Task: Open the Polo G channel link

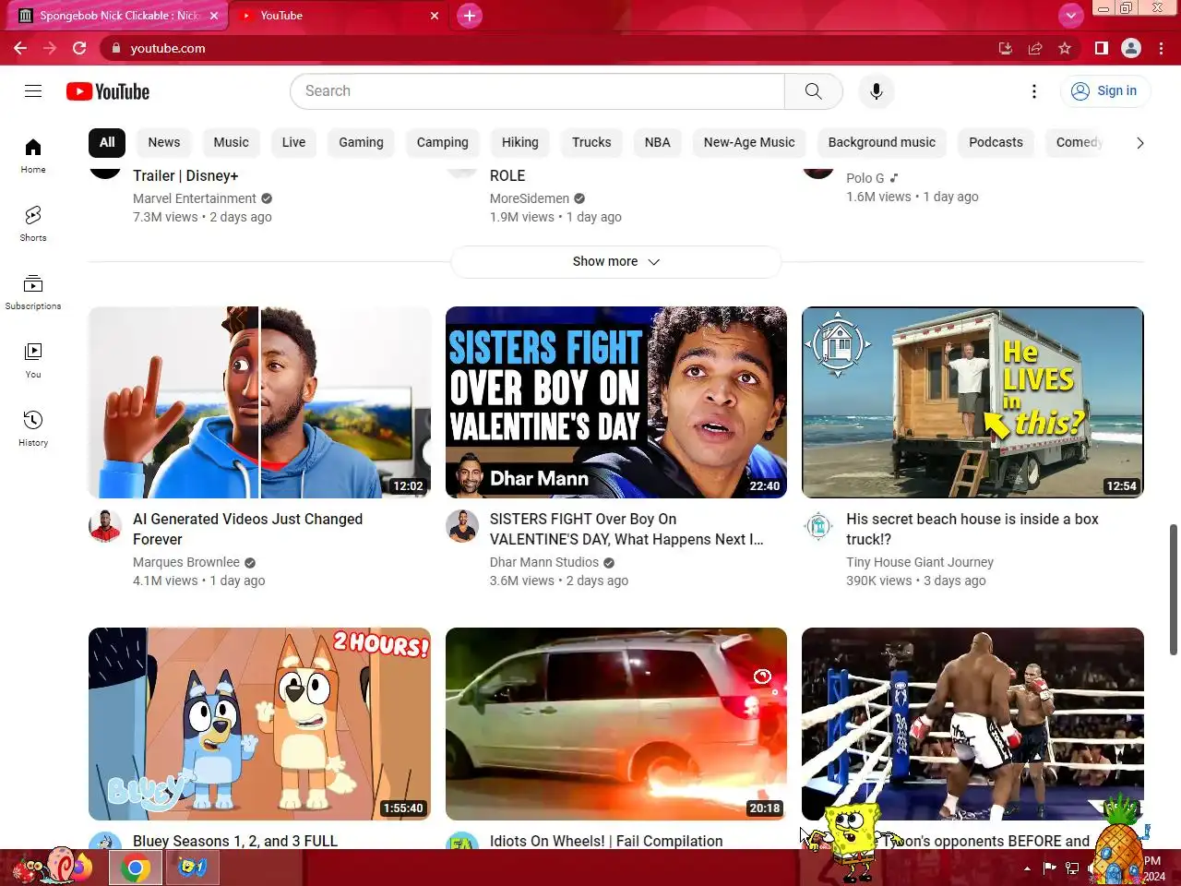Action: click(x=865, y=178)
